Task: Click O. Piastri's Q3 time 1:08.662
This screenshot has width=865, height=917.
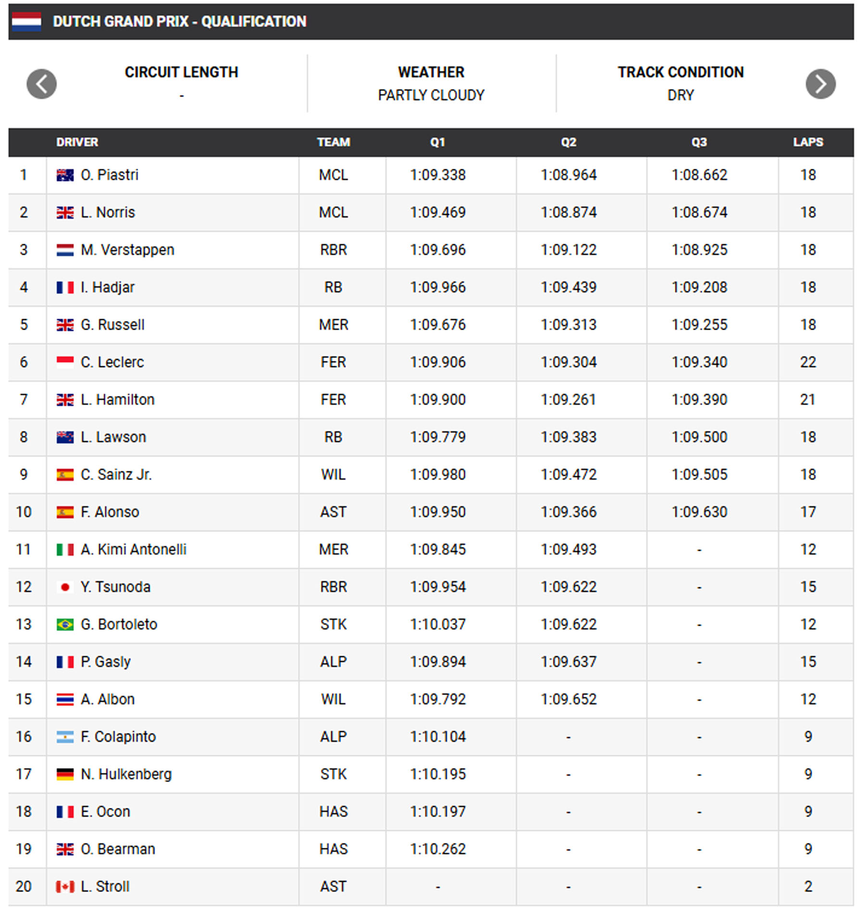Action: (699, 175)
